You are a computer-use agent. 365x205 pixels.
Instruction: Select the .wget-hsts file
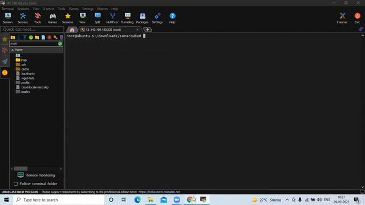coord(25,78)
